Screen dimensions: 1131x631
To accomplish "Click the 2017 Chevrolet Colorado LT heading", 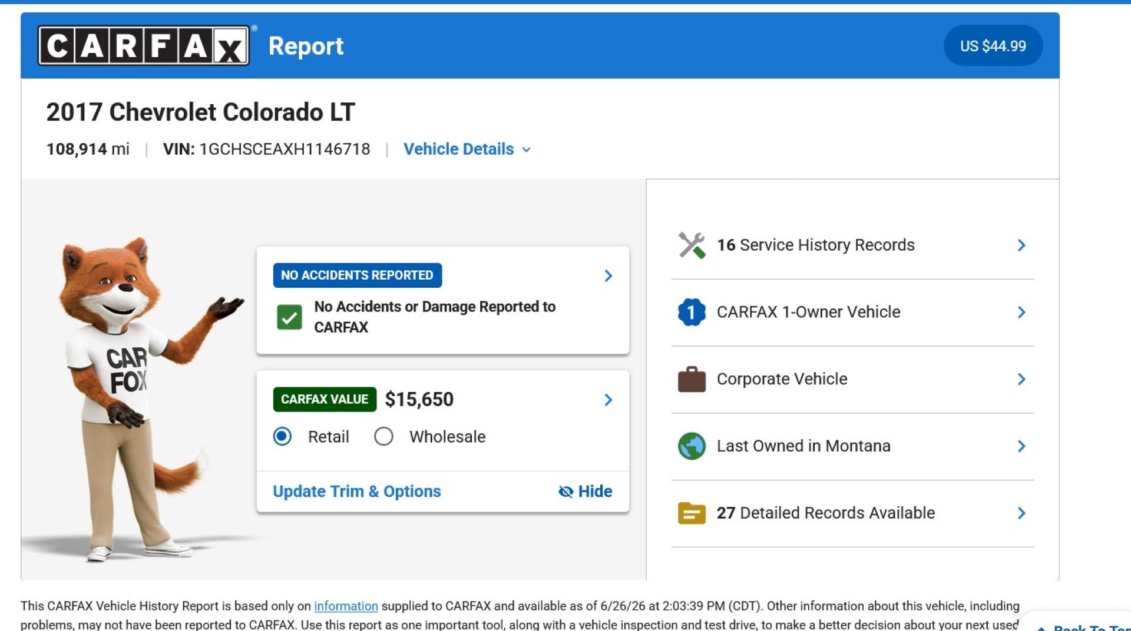I will [x=200, y=112].
